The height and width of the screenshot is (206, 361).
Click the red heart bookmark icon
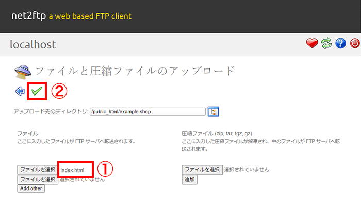point(312,44)
